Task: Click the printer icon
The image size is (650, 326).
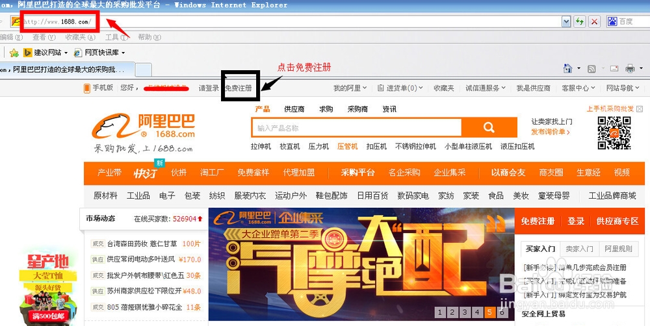Action: point(630,68)
